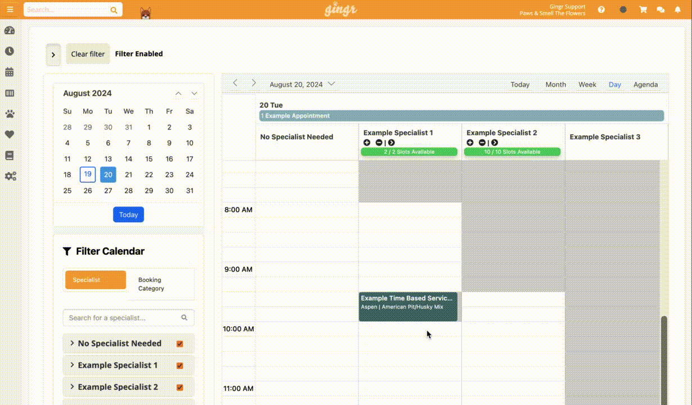Image resolution: width=692 pixels, height=405 pixels.
Task: Switch to Month view
Action: [x=555, y=84]
